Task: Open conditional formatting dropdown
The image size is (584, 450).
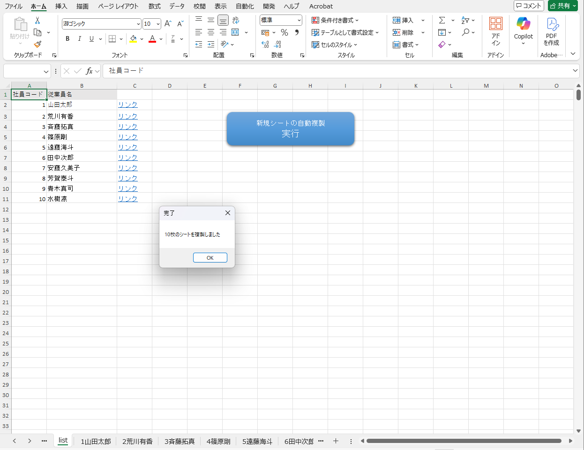Action: pyautogui.click(x=335, y=20)
